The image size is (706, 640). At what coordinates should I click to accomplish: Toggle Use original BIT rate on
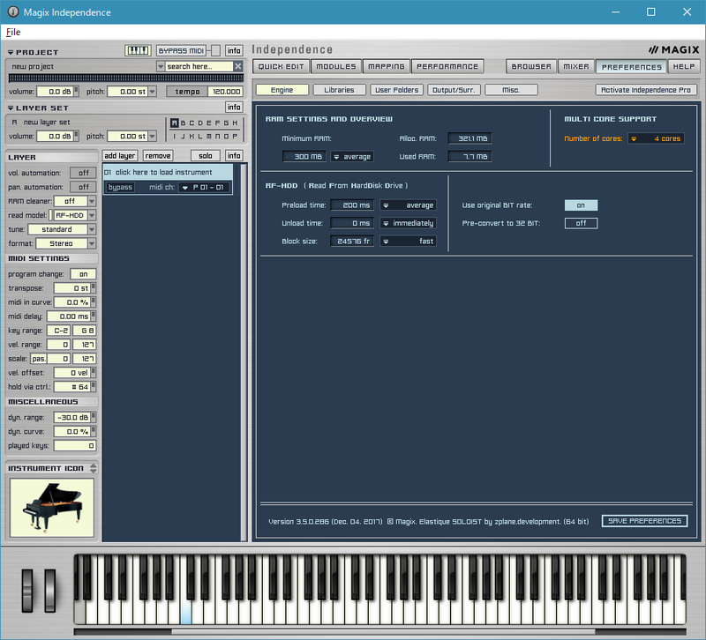(581, 205)
